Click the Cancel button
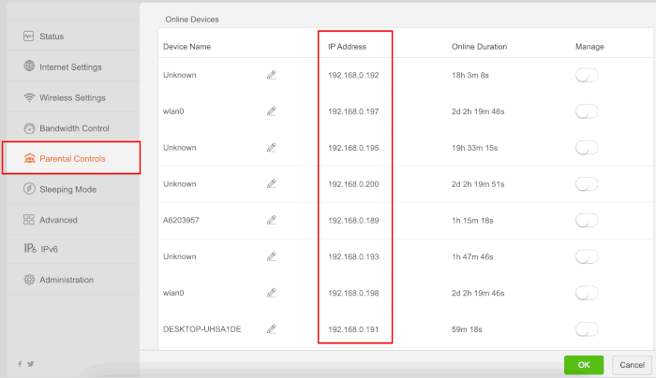Image resolution: width=656 pixels, height=378 pixels. [x=632, y=365]
